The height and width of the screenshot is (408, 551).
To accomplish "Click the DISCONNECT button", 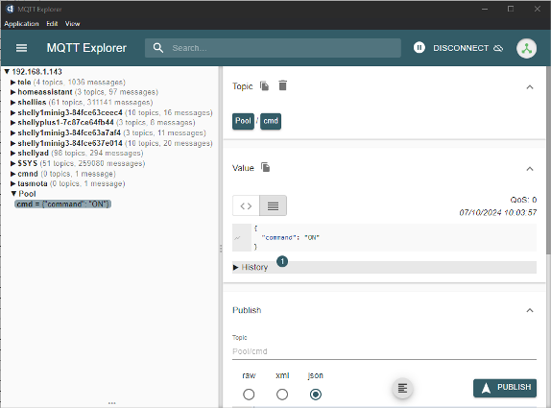I will click(467, 48).
